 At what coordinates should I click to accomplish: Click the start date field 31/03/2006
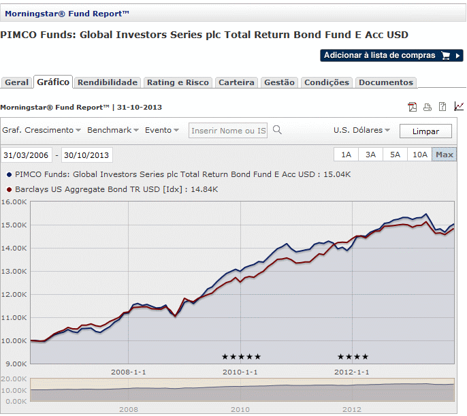point(26,155)
